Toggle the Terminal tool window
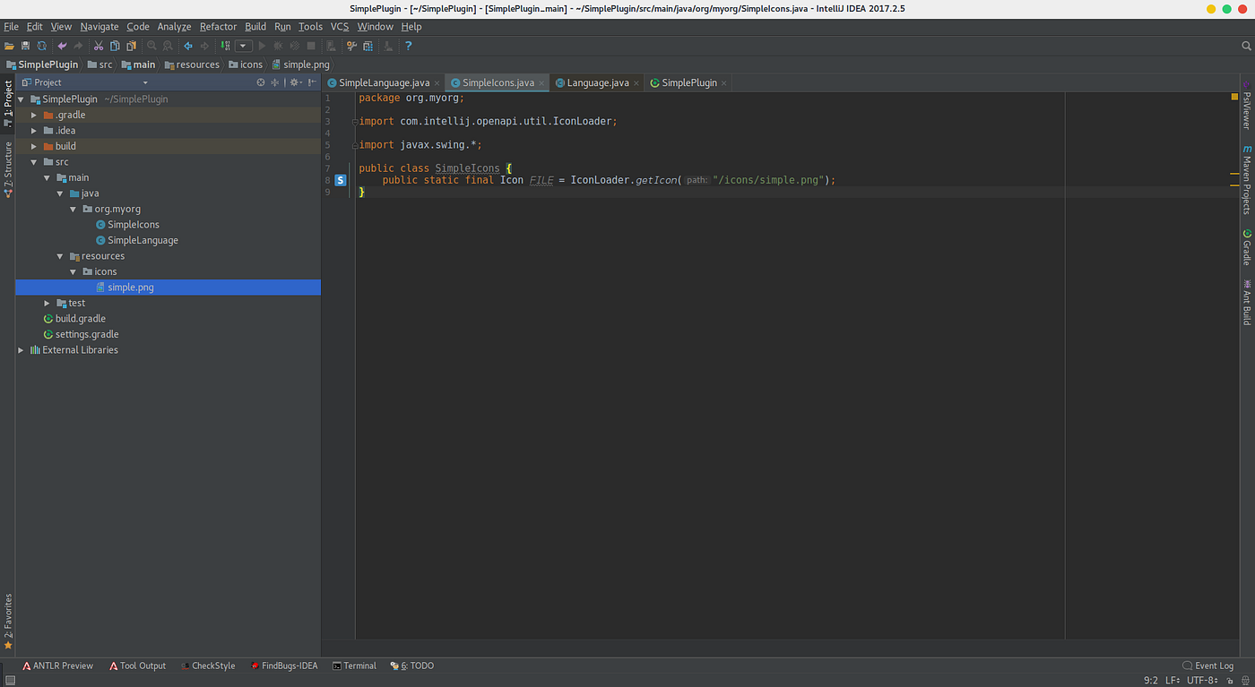The image size is (1255, 687). (x=354, y=666)
